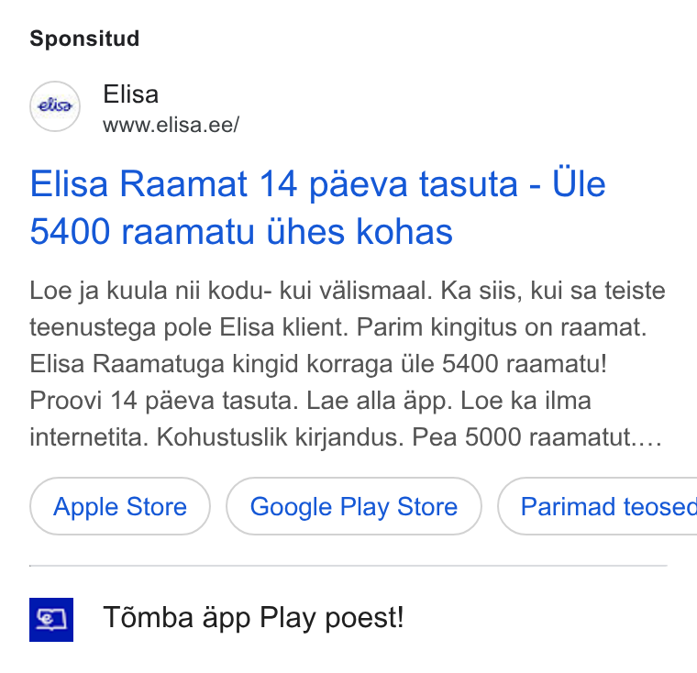Click the 'Lae alla äpp' text
Image resolution: width=697 pixels, height=673 pixels.
(x=379, y=401)
